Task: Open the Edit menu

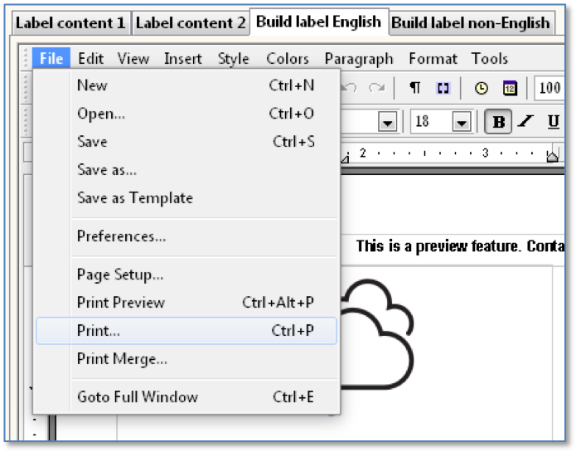Action: 90,58
